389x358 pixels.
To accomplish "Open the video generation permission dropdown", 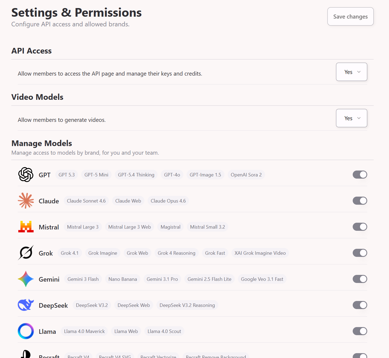I will click(351, 118).
